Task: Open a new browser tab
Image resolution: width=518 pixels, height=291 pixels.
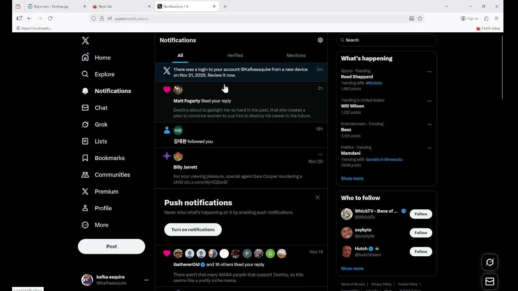Action: [x=225, y=6]
